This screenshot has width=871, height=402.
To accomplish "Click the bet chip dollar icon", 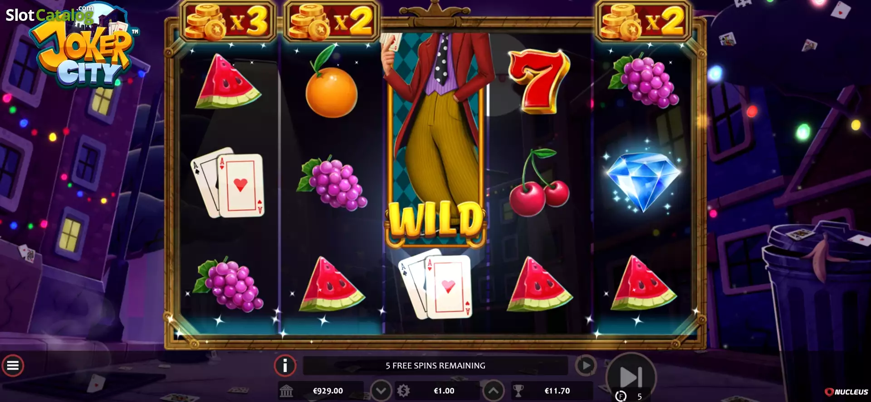I will pyautogui.click(x=403, y=391).
